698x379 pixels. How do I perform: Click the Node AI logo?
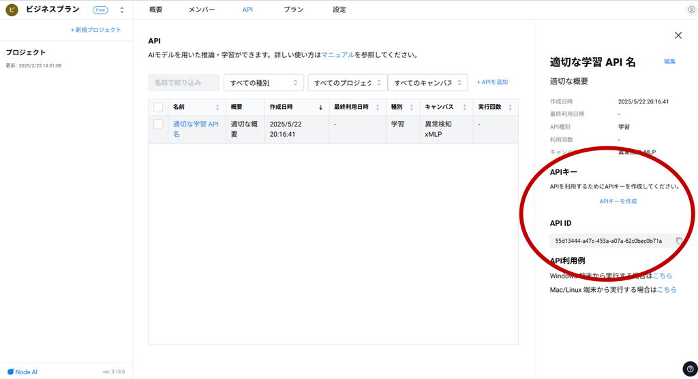(22, 372)
